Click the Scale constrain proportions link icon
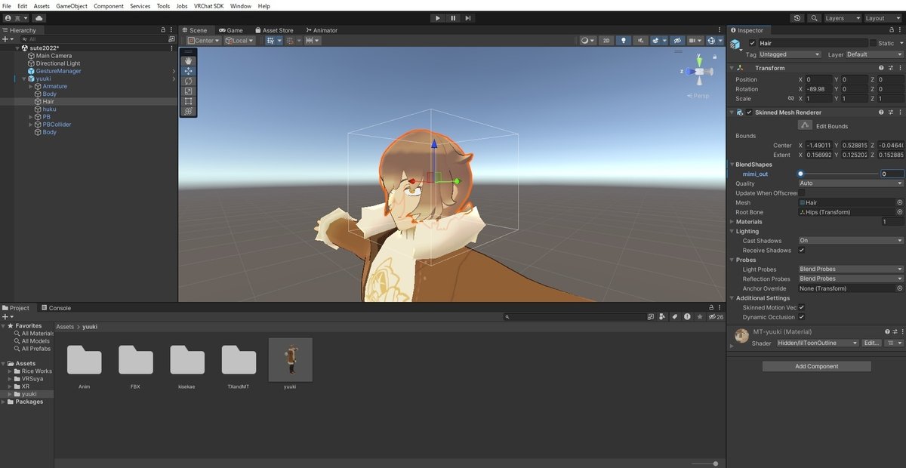Viewport: 906px width, 468px height. pyautogui.click(x=790, y=99)
